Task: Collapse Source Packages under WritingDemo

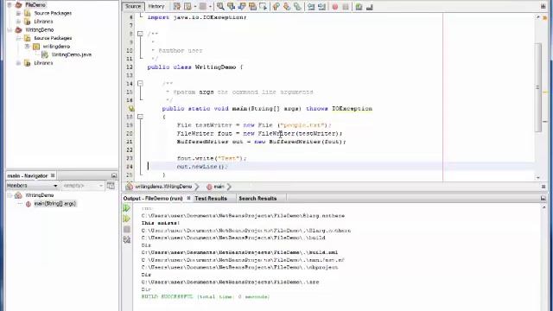Action: 18,38
